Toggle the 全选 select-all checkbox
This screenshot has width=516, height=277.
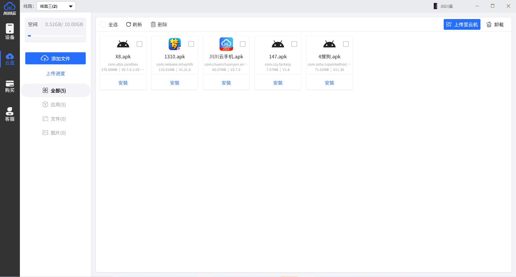point(103,24)
